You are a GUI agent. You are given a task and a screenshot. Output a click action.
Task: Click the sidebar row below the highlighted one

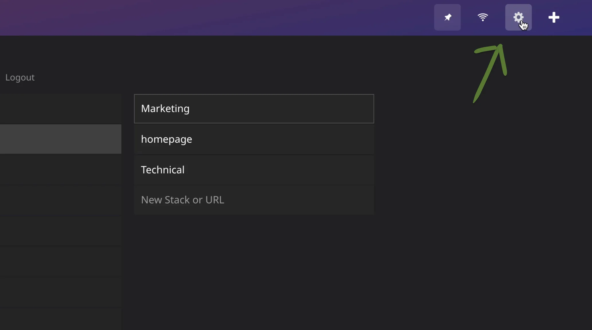tap(60, 170)
